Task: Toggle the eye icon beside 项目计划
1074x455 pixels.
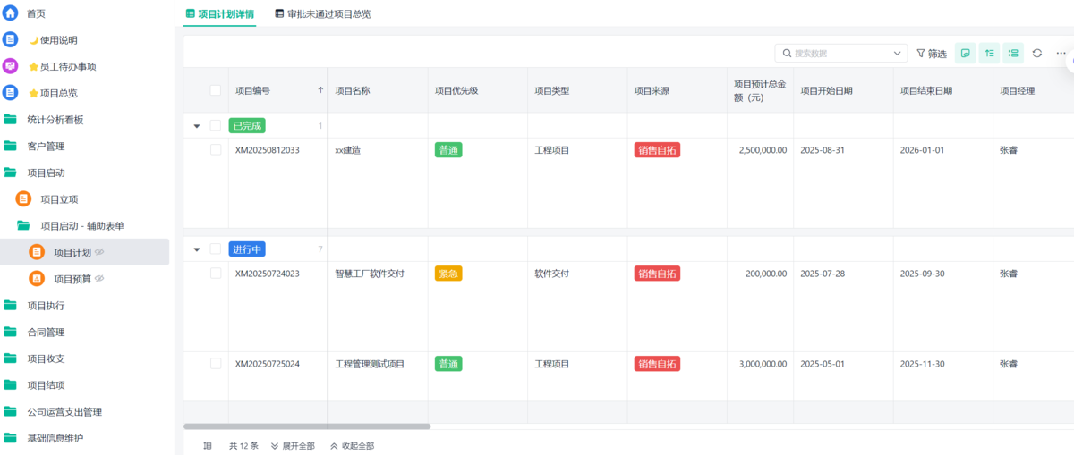Action: coord(100,252)
